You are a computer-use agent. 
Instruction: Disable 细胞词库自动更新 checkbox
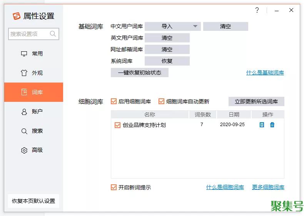coord(161,101)
